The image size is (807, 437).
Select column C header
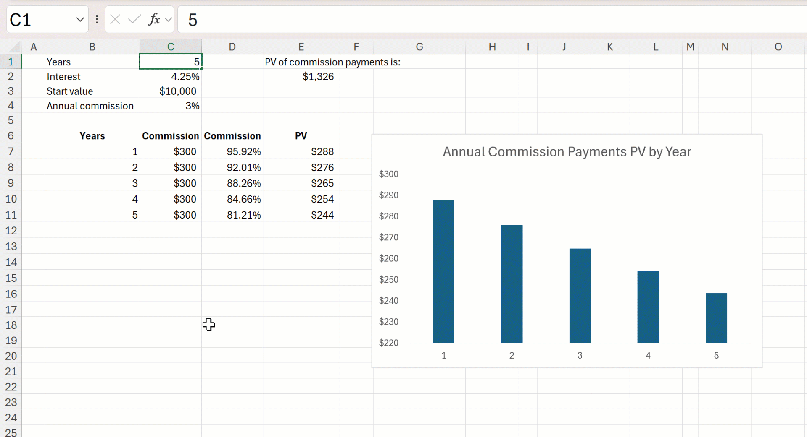pyautogui.click(x=170, y=47)
